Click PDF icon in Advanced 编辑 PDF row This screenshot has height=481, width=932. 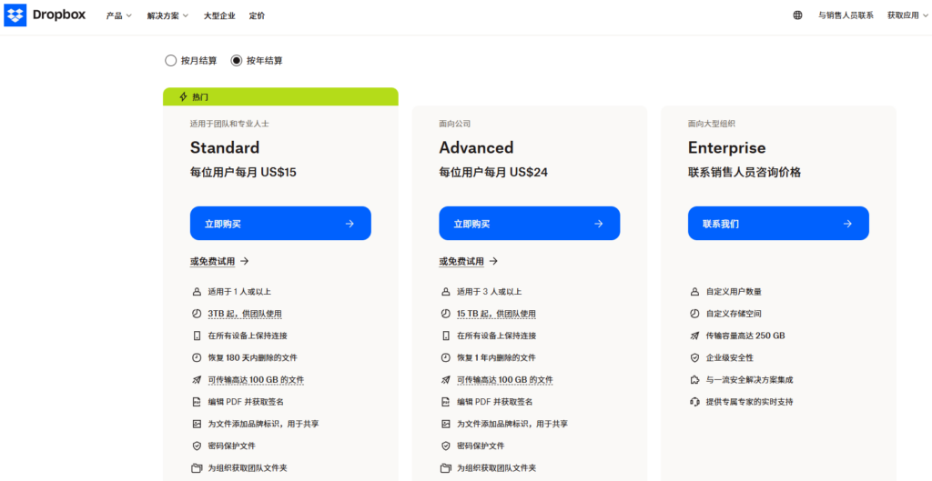pyautogui.click(x=446, y=401)
